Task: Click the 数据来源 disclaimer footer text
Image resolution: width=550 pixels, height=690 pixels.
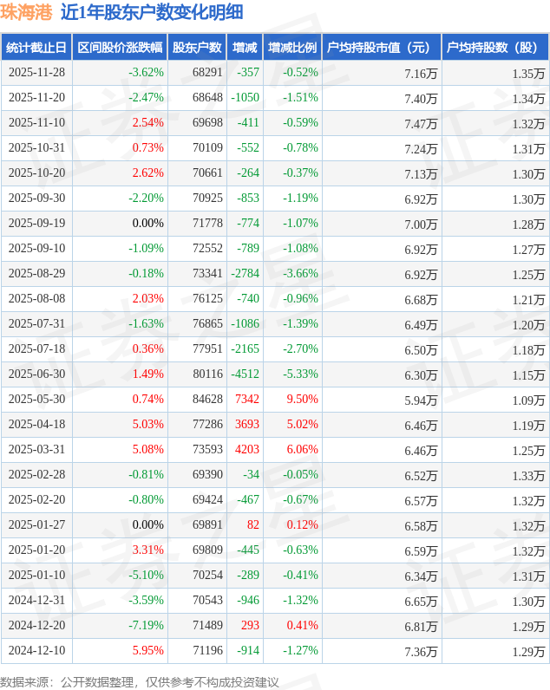Action: pos(140,681)
